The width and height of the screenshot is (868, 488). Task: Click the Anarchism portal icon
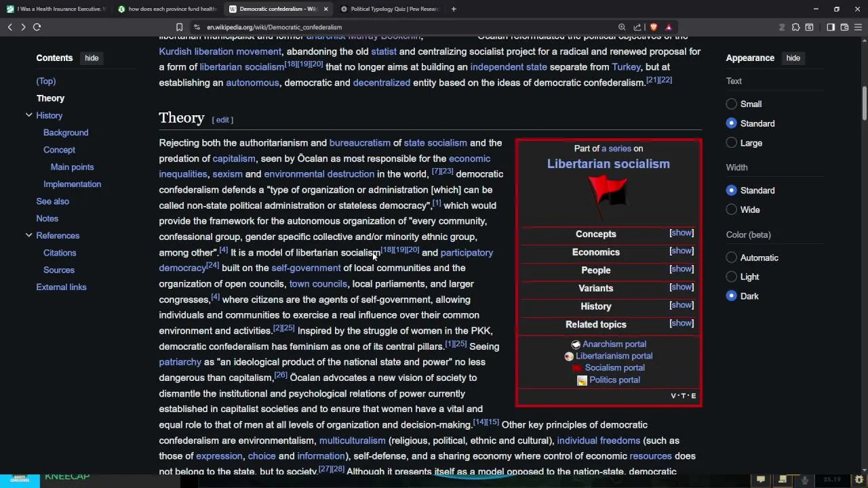(x=576, y=344)
